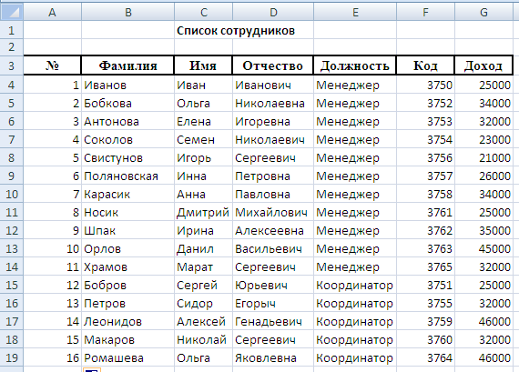Select column F header
The width and height of the screenshot is (519, 372).
coord(425,12)
